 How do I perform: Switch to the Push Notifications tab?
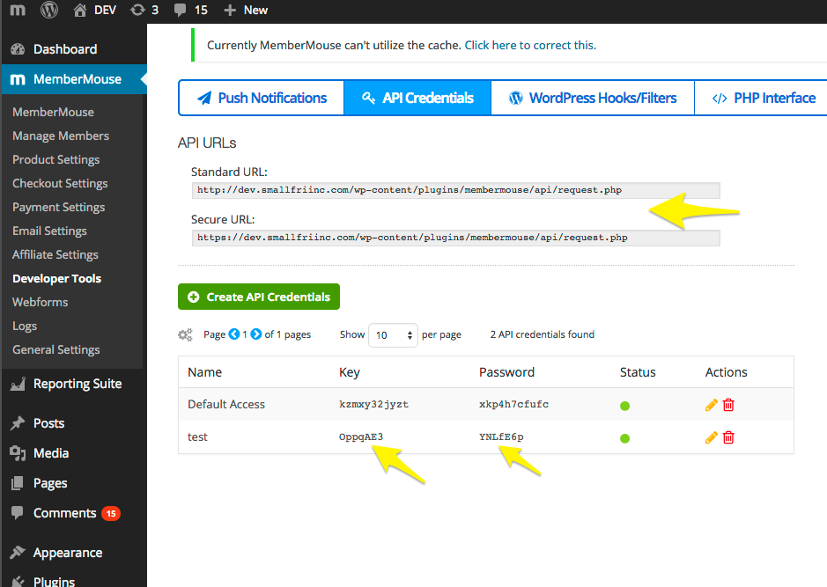tap(262, 98)
